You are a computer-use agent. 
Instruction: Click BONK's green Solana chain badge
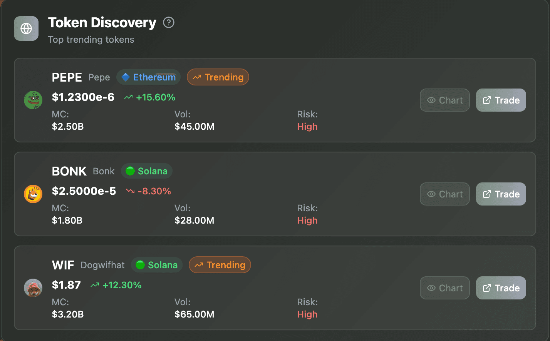click(147, 171)
